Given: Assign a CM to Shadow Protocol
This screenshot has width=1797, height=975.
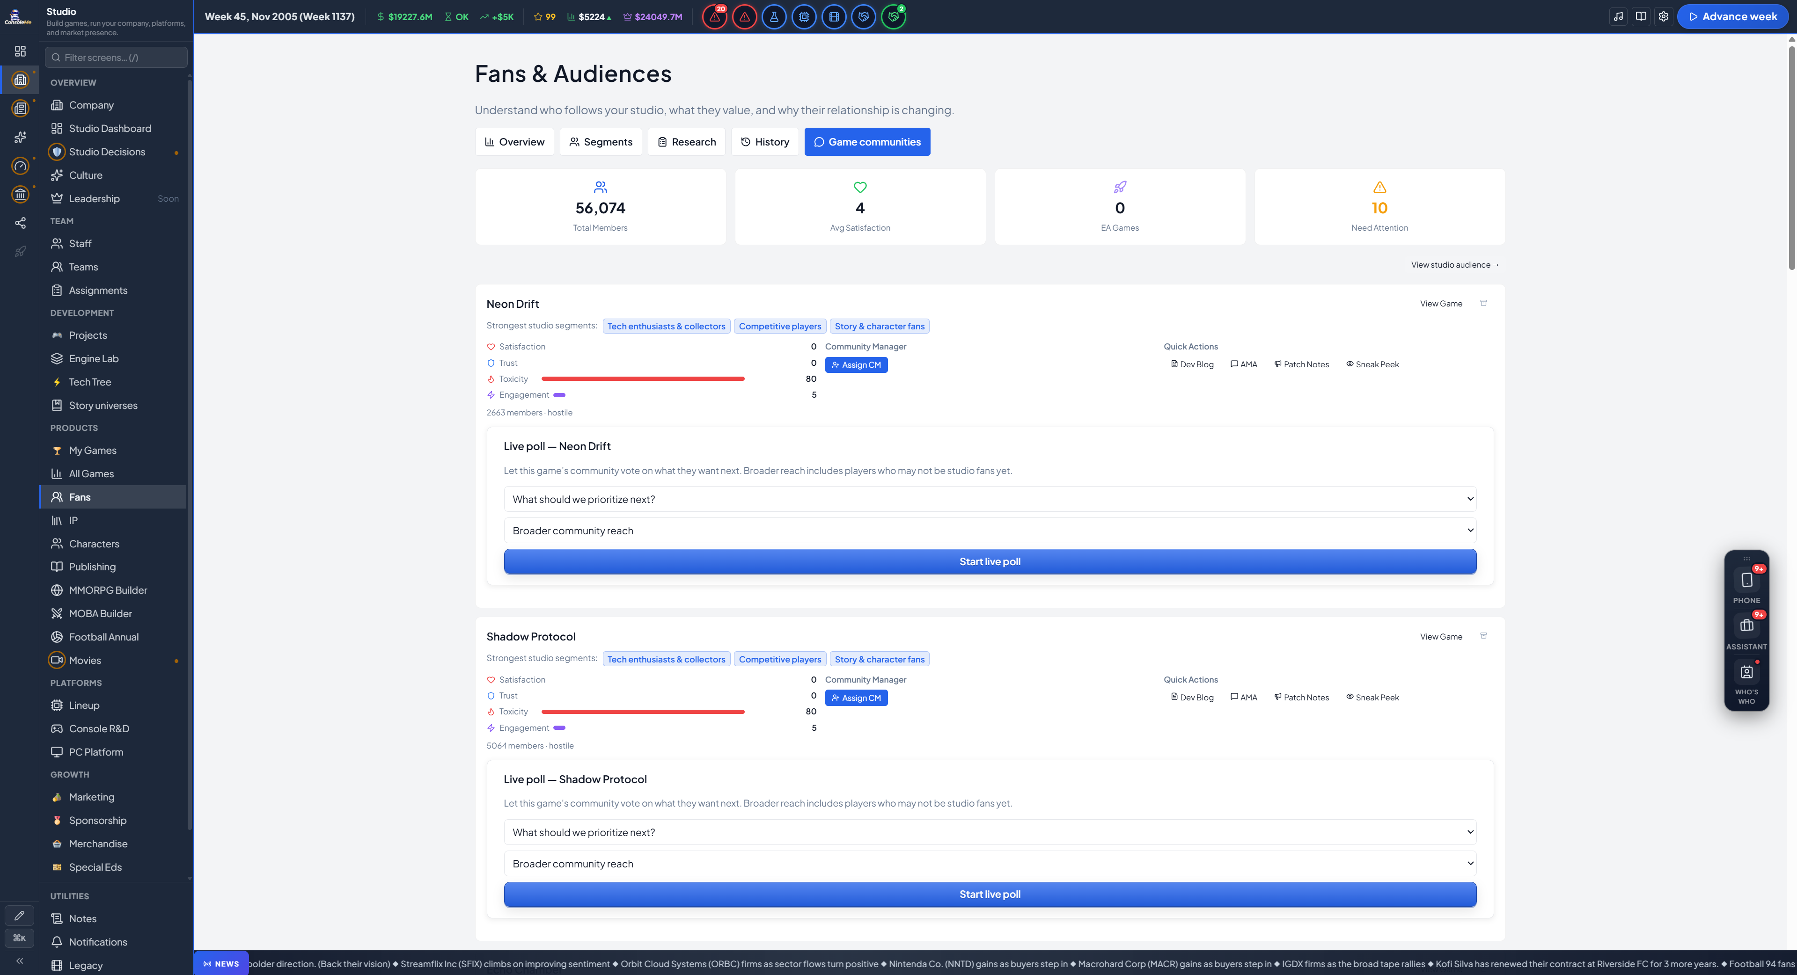Looking at the screenshot, I should tap(856, 698).
